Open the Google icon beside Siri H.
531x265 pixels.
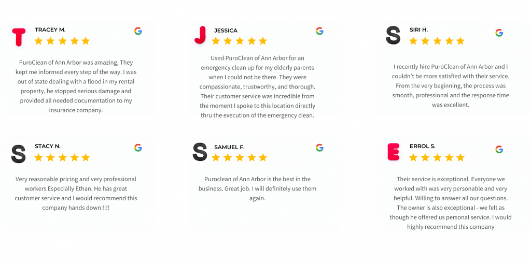click(x=499, y=33)
